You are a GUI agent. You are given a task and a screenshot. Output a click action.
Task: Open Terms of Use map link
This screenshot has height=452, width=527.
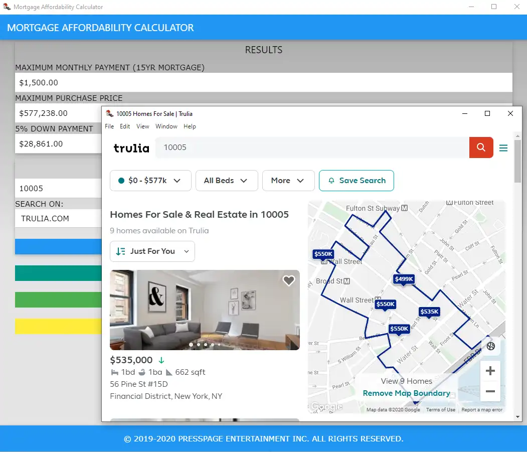(x=441, y=410)
